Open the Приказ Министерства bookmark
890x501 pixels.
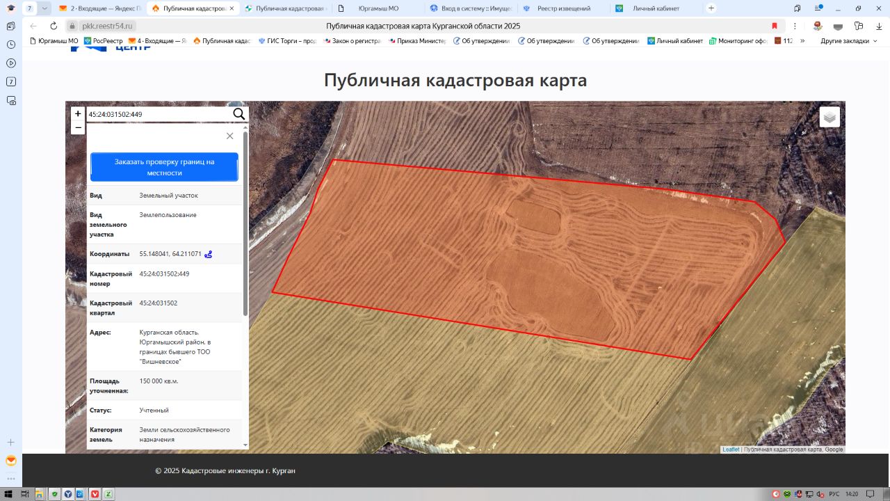pyautogui.click(x=416, y=41)
